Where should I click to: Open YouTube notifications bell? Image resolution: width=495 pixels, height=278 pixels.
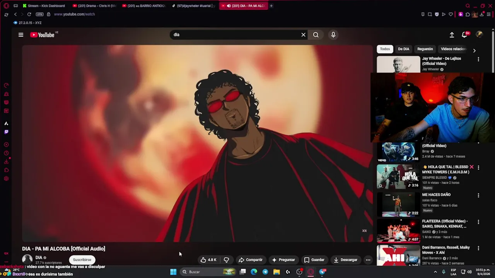point(465,35)
